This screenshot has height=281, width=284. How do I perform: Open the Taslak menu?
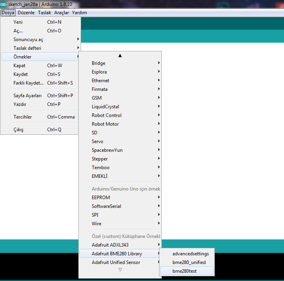point(44,13)
